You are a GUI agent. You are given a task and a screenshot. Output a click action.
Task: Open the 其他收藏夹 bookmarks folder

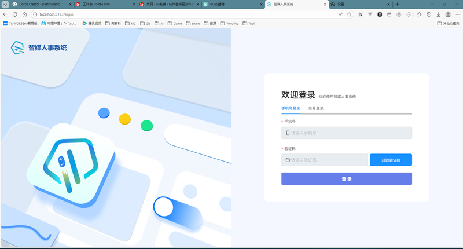point(448,23)
